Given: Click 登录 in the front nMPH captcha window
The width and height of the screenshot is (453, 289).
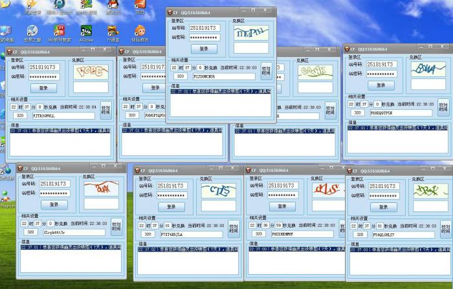Looking at the screenshot, I should [x=204, y=48].
